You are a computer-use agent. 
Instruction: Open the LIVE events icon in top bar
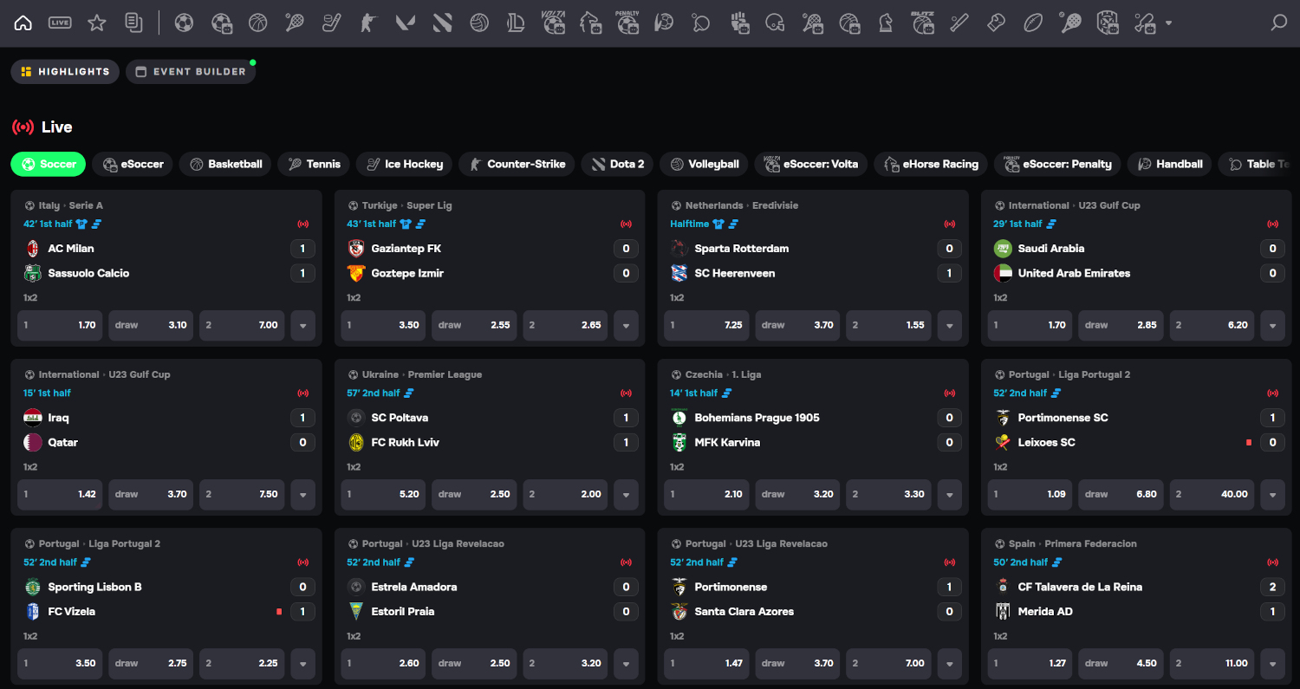[x=60, y=23]
